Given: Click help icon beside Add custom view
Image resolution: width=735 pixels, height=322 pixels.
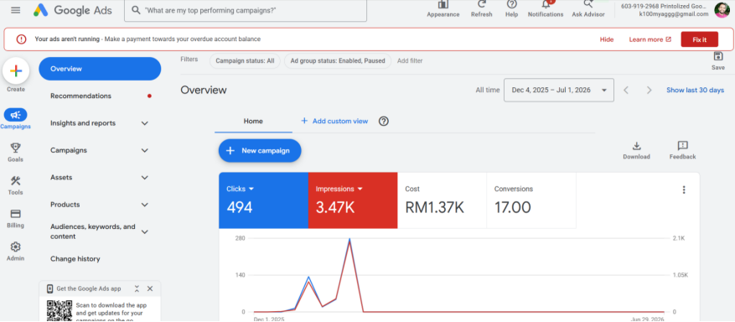Looking at the screenshot, I should tap(384, 122).
